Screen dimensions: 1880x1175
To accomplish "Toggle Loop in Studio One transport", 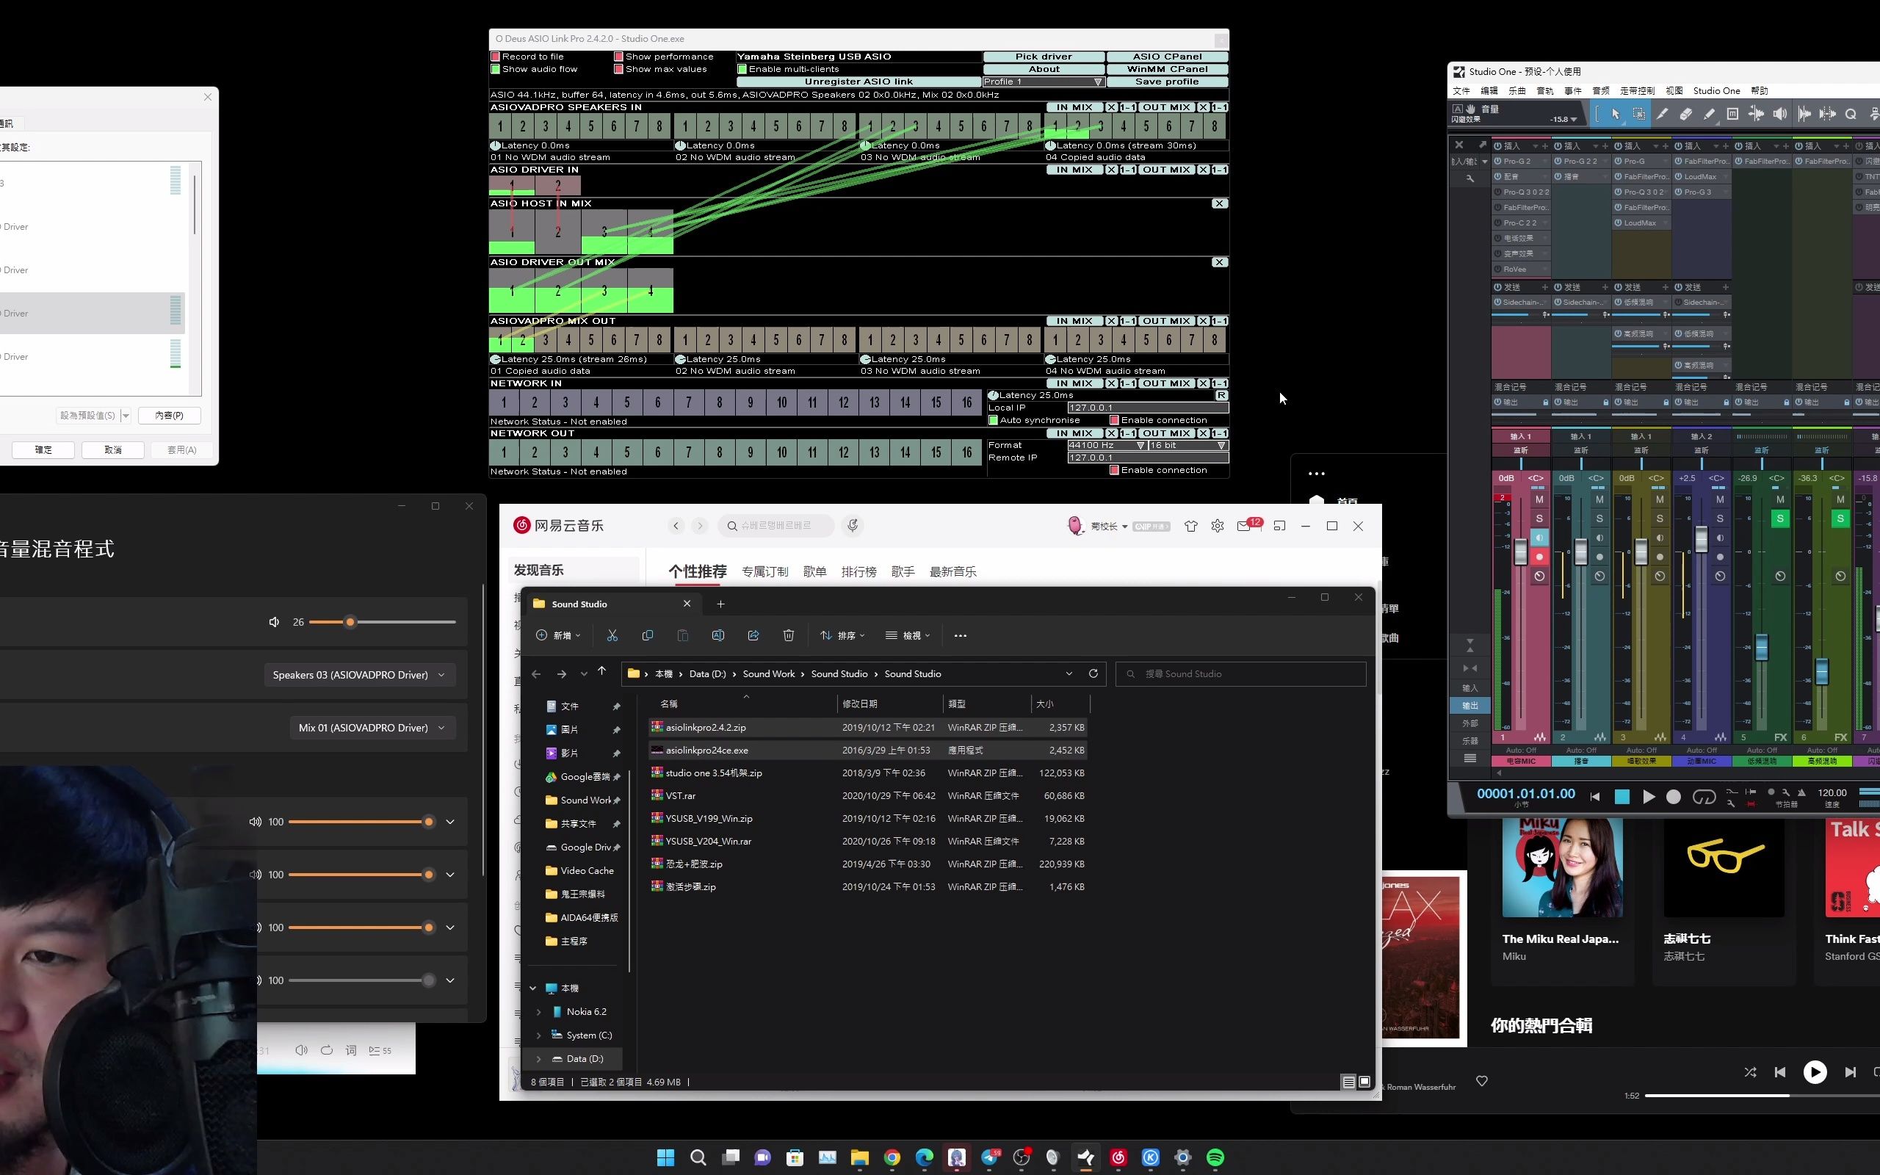I will tap(1704, 797).
